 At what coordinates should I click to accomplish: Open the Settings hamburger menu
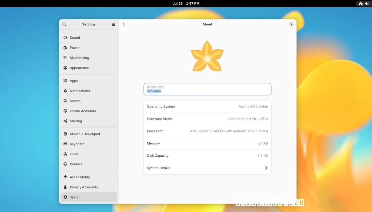click(x=113, y=24)
